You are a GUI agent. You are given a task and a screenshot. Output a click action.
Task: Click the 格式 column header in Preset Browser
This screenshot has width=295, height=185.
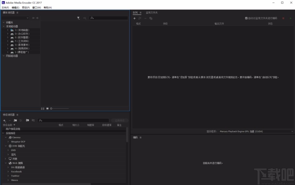coord(61,125)
